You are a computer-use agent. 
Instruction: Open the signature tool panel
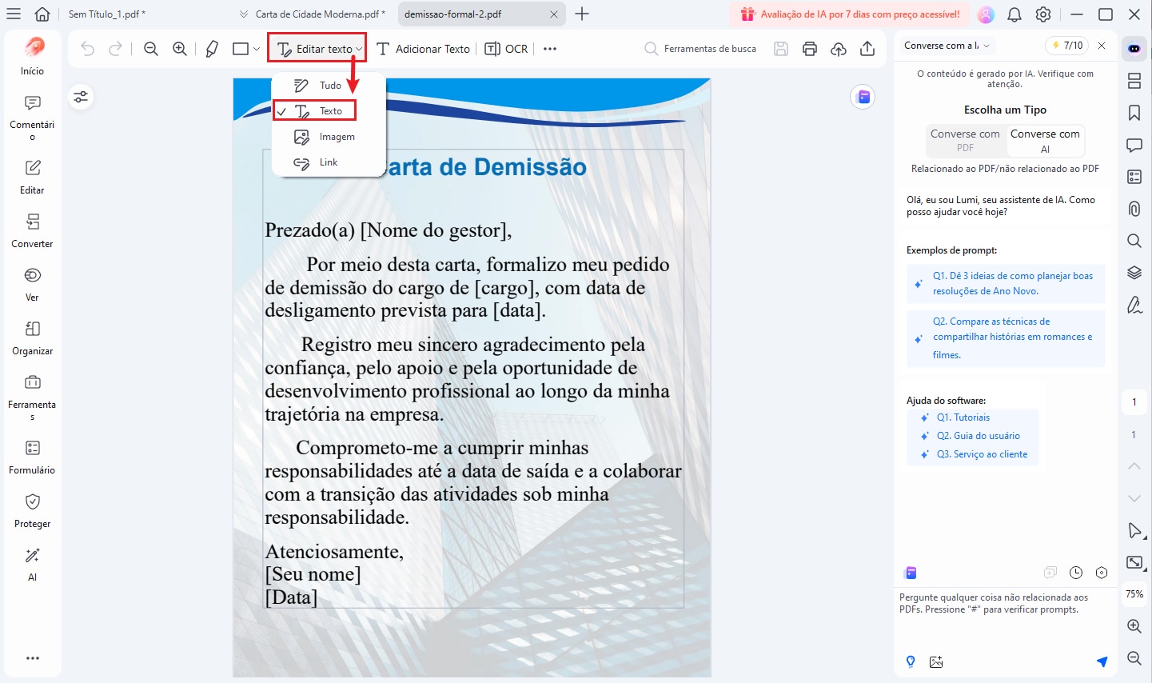point(1134,305)
